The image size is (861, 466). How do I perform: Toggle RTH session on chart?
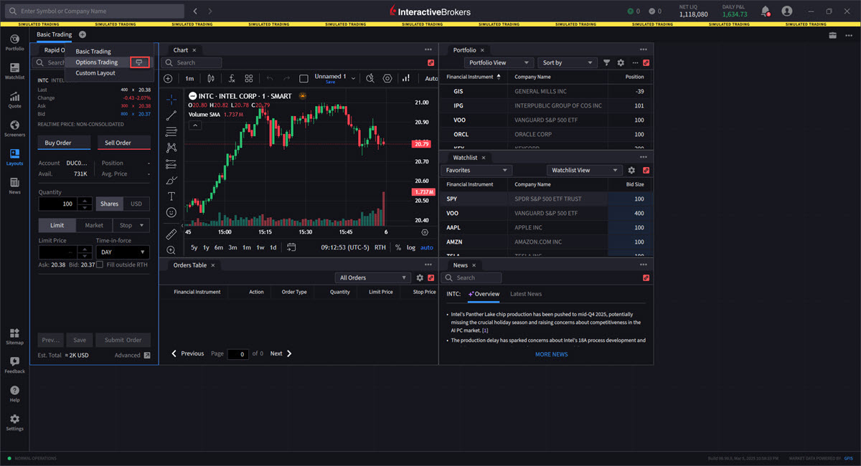point(380,247)
